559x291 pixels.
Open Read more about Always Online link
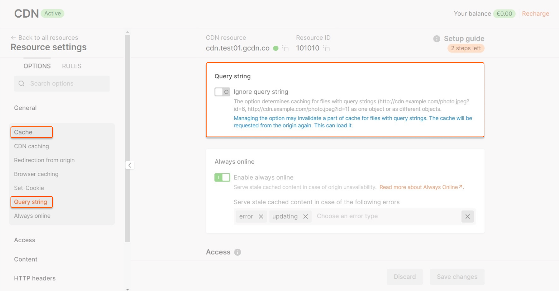coord(421,187)
